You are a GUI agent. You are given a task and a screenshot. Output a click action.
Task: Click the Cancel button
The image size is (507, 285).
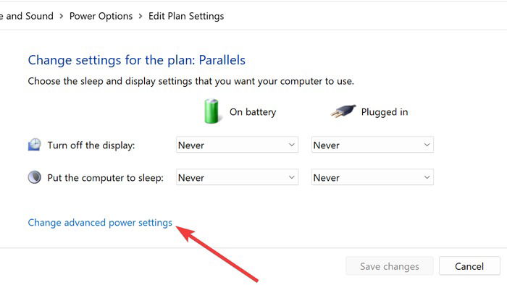(469, 266)
